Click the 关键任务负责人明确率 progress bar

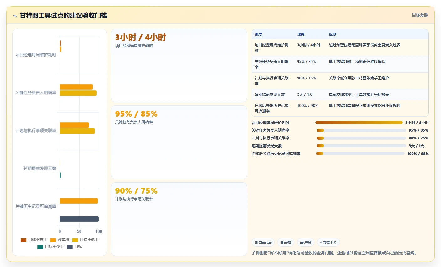pyautogui.click(x=361, y=130)
